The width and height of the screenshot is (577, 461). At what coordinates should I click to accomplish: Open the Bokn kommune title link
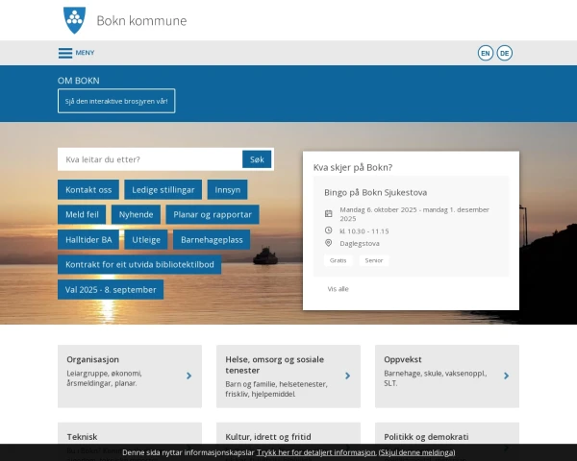pos(141,20)
